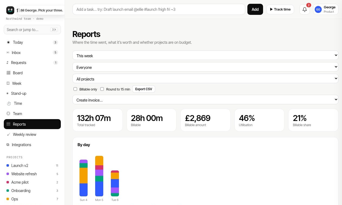Open the Time page

tap(32, 103)
